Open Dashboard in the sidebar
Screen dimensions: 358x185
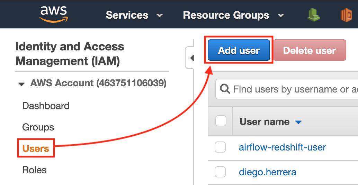(x=46, y=106)
